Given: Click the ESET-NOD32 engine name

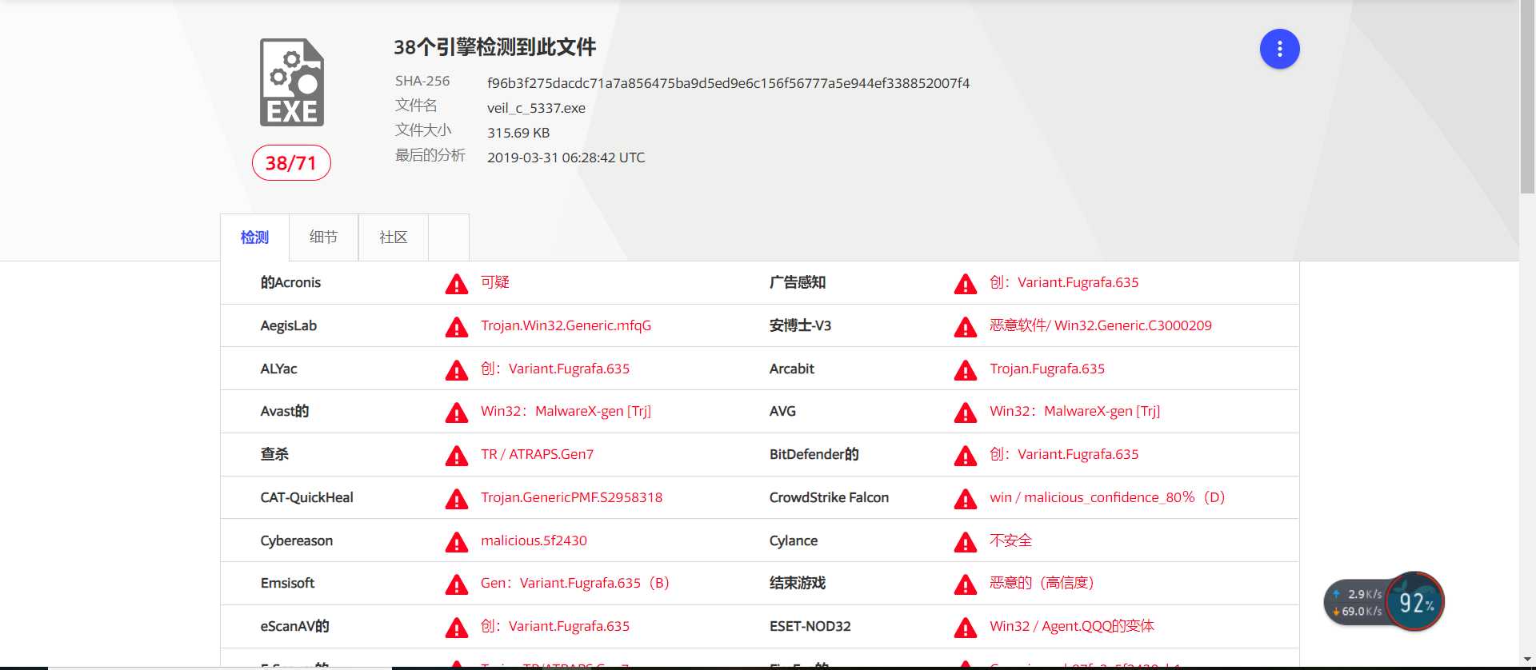Looking at the screenshot, I should click(x=810, y=626).
